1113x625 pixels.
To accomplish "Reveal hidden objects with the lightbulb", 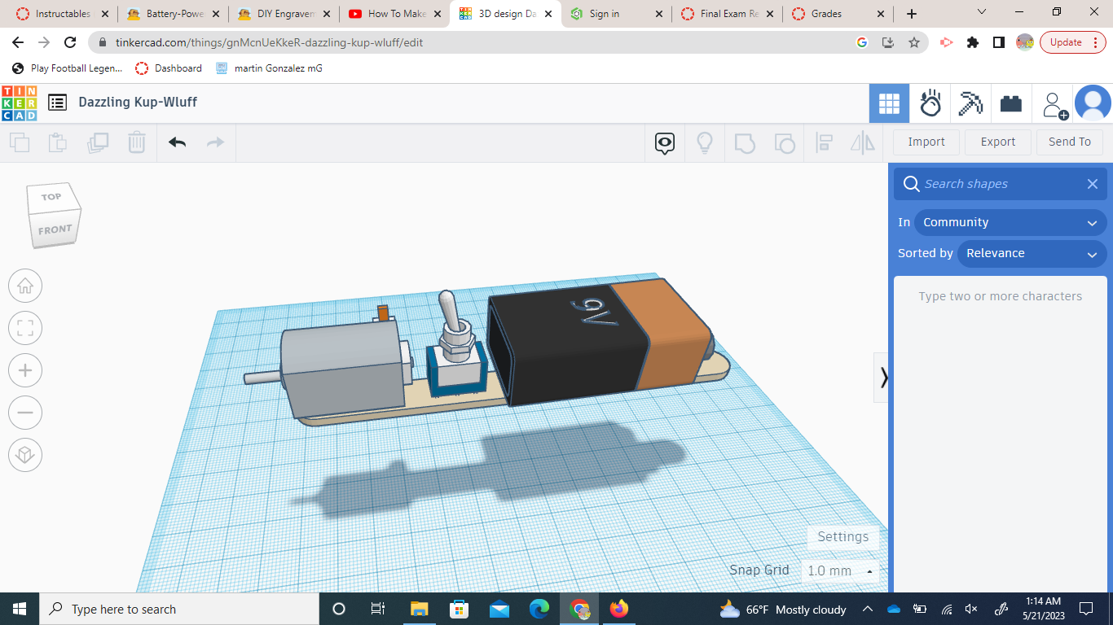I will tap(704, 142).
